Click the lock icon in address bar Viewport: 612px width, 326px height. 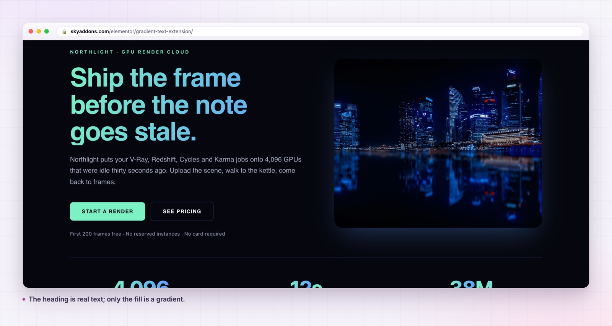point(64,32)
